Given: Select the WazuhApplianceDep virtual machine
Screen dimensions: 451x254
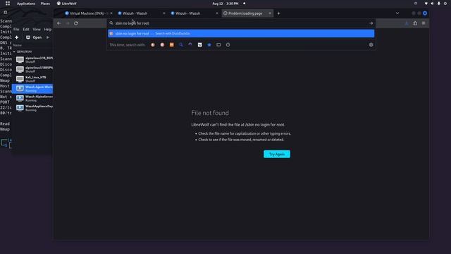Looking at the screenshot, I should tap(32, 108).
